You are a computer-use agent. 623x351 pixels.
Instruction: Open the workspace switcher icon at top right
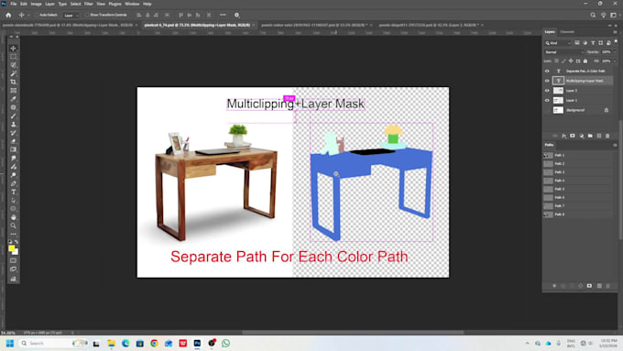pyautogui.click(x=613, y=15)
